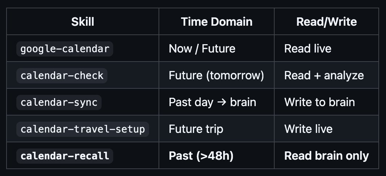Select the calendar-travel-setup skill code label
Viewport: 386px width, 176px height.
coord(83,129)
